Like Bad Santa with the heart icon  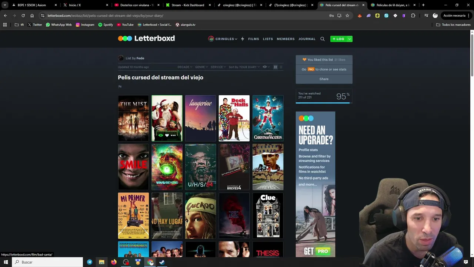pyautogui.click(x=167, y=135)
